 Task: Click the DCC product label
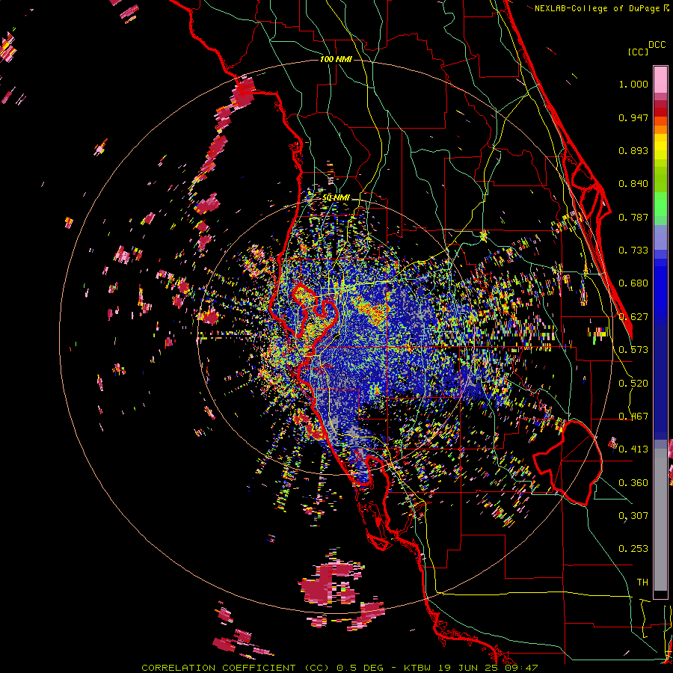(657, 45)
